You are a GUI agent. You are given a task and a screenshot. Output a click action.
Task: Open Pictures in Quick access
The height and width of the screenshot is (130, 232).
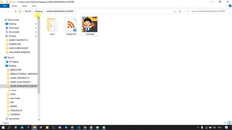tap(12, 36)
